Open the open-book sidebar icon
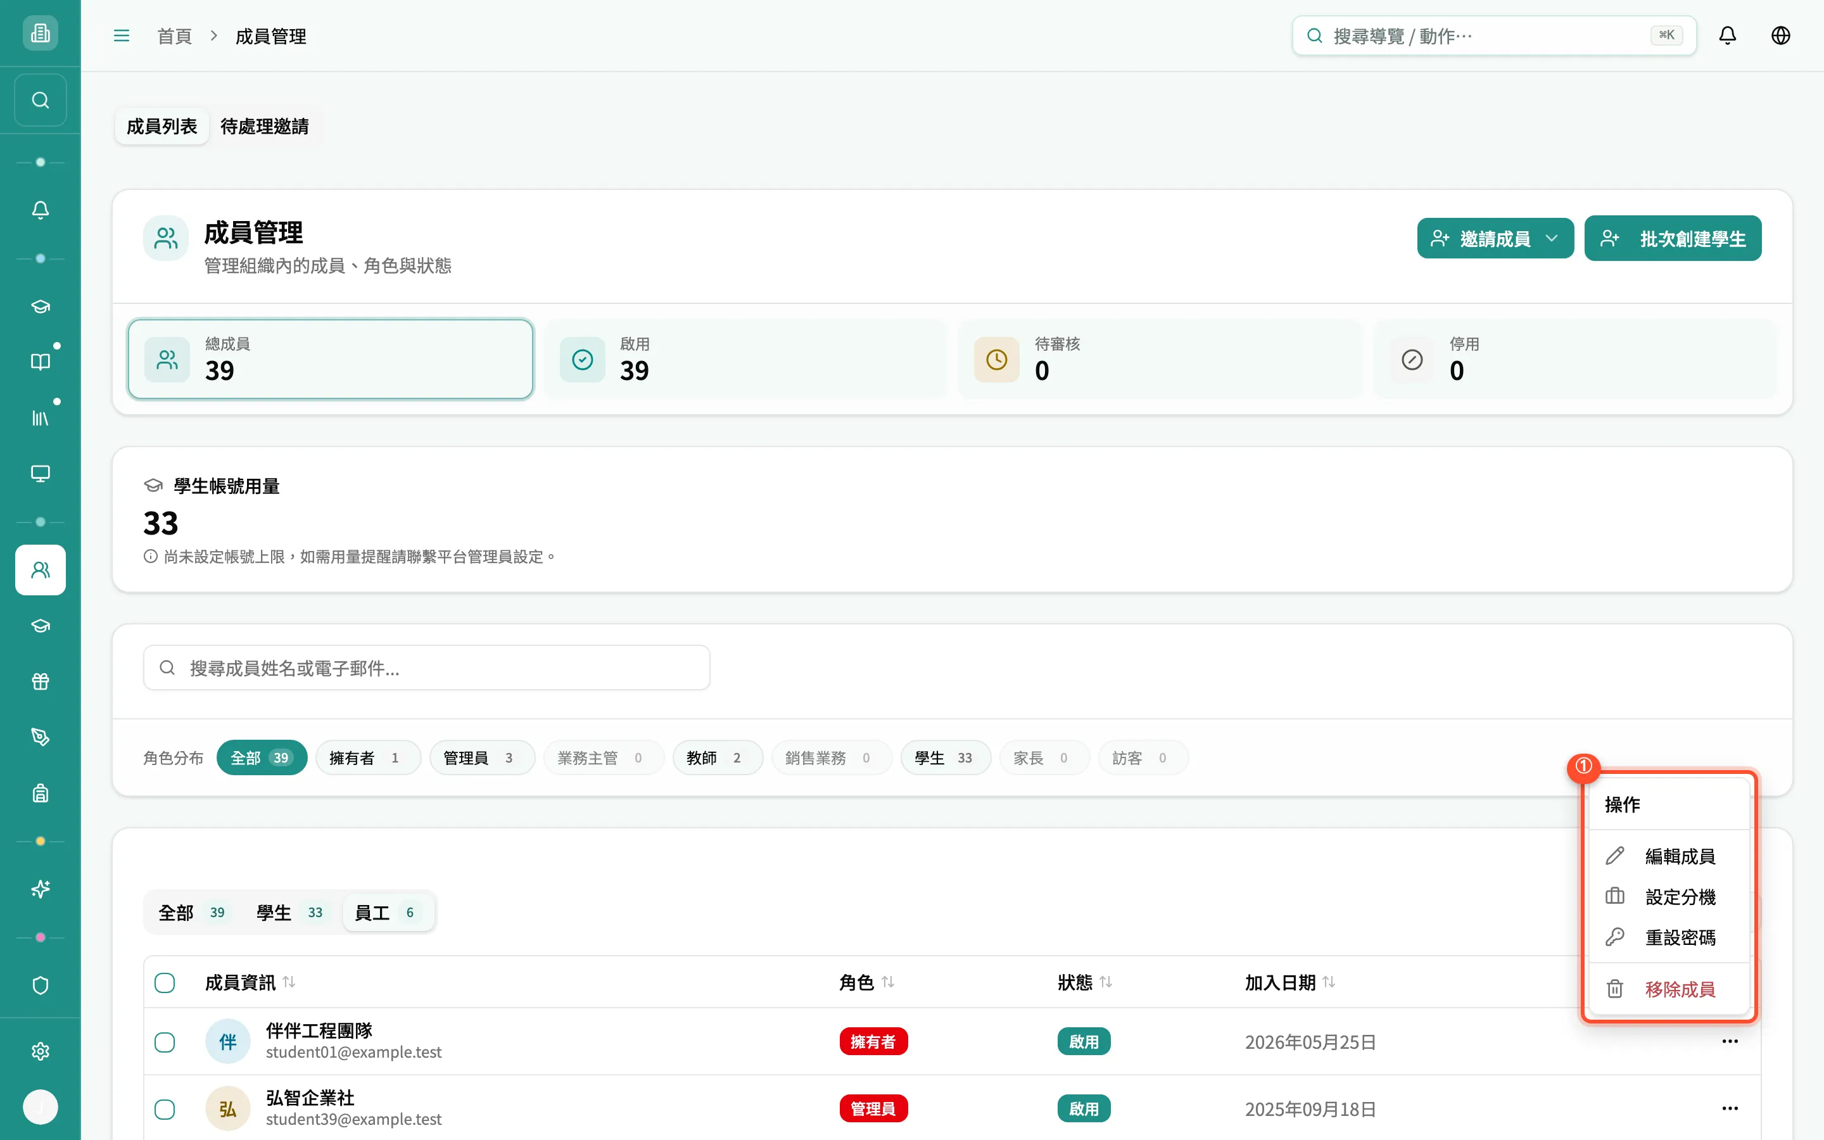Screen dimensions: 1824x1140 point(40,362)
